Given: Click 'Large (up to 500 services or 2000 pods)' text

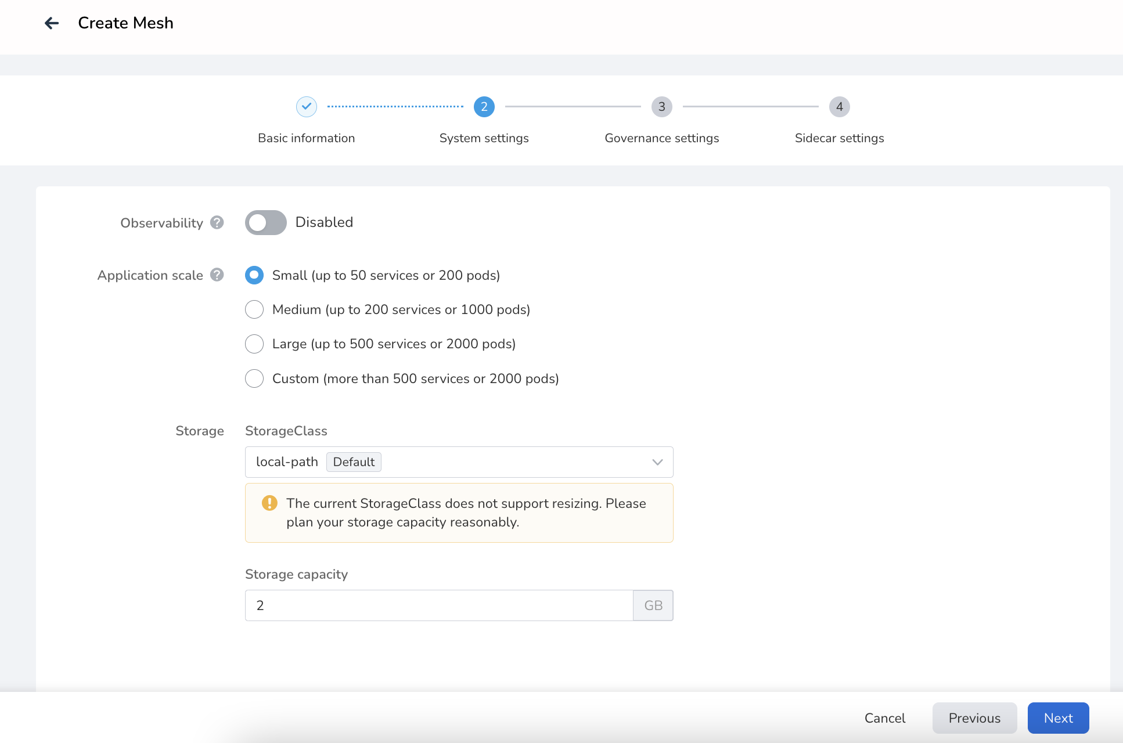Looking at the screenshot, I should click(x=394, y=344).
